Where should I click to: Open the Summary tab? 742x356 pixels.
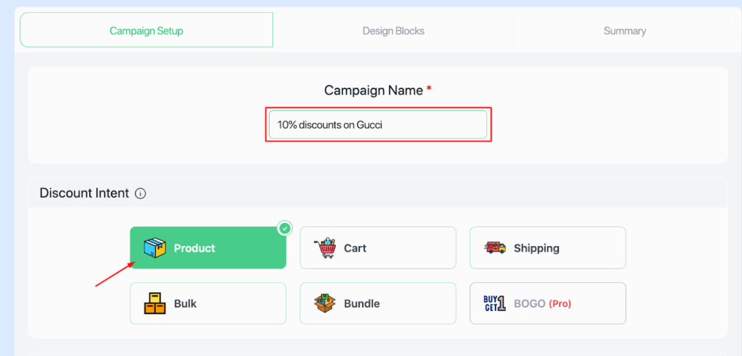click(x=625, y=31)
